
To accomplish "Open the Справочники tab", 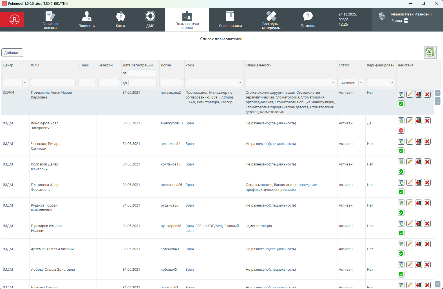I will [230, 20].
